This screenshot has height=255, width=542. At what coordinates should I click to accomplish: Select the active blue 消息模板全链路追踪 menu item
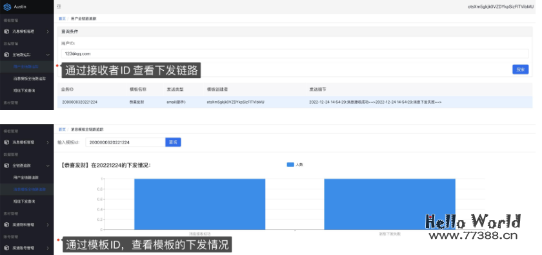pos(30,189)
